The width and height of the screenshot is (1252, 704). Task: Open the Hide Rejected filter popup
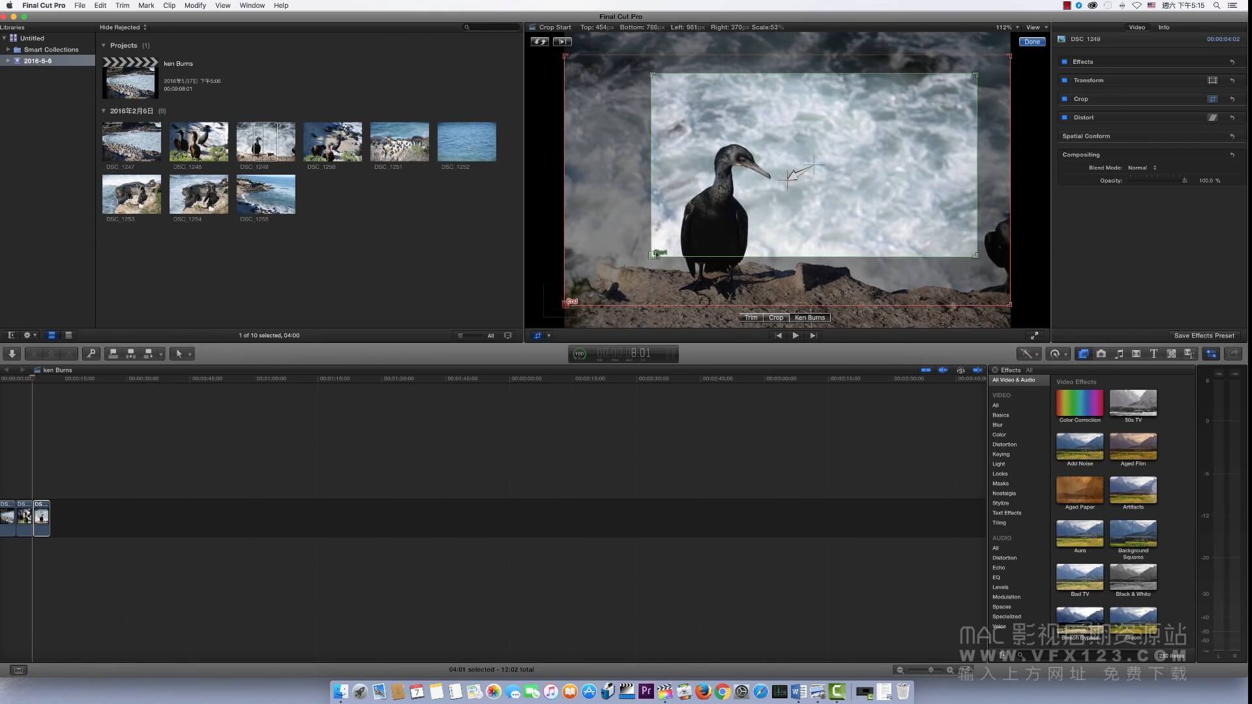[x=123, y=27]
